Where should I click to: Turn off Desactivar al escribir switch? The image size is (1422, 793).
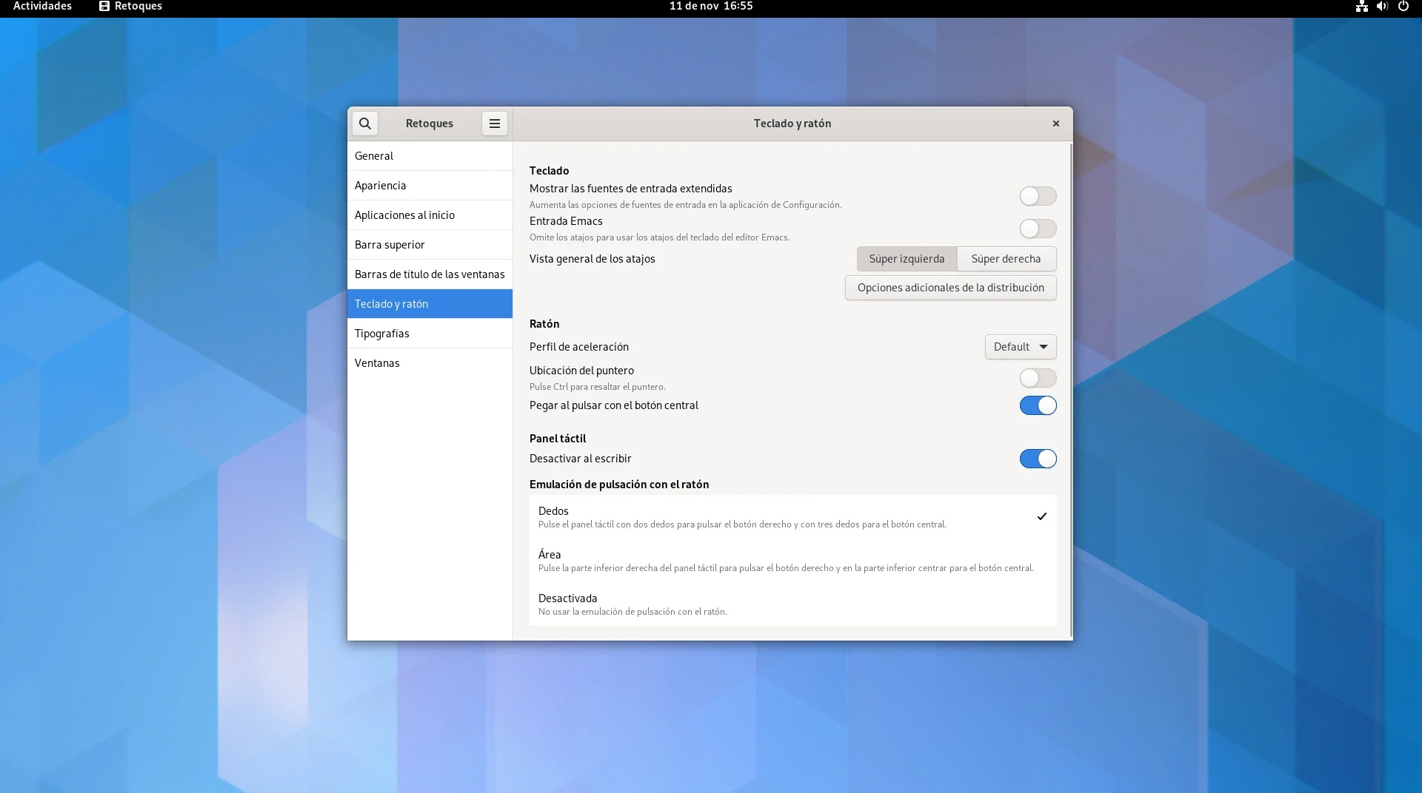pos(1038,459)
